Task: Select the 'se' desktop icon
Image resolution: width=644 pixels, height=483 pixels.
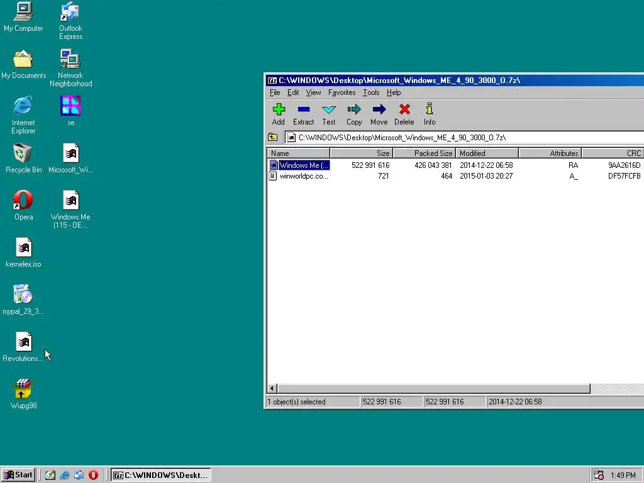Action: (70, 111)
